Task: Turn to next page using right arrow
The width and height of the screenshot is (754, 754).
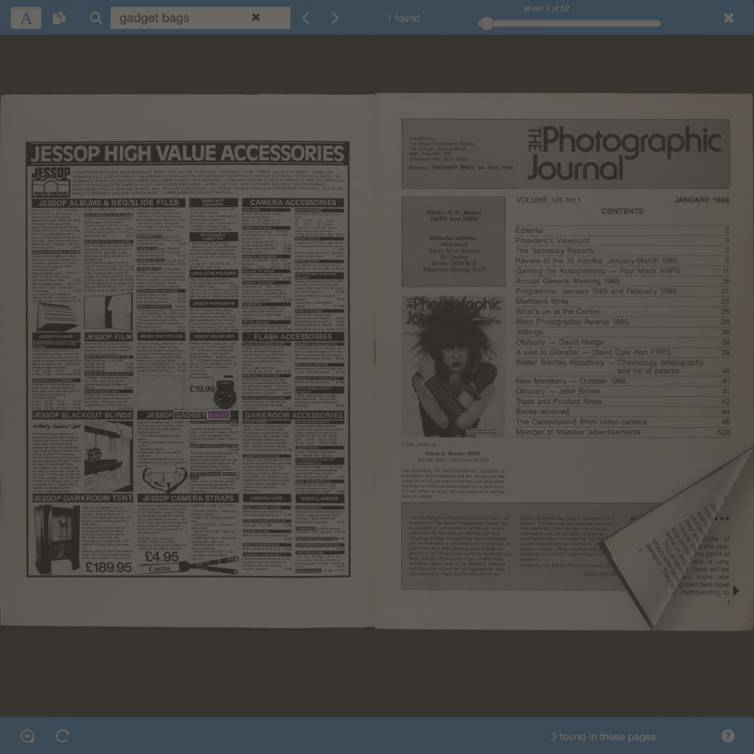Action: (736, 590)
